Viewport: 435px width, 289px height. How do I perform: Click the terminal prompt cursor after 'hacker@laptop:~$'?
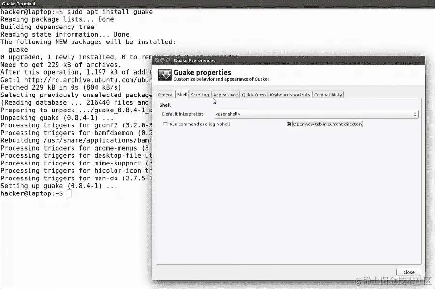point(69,193)
